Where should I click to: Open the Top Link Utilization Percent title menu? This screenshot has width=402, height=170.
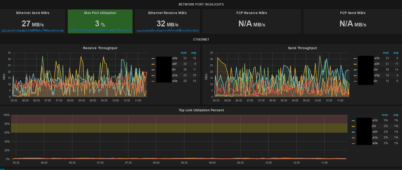coord(201,110)
